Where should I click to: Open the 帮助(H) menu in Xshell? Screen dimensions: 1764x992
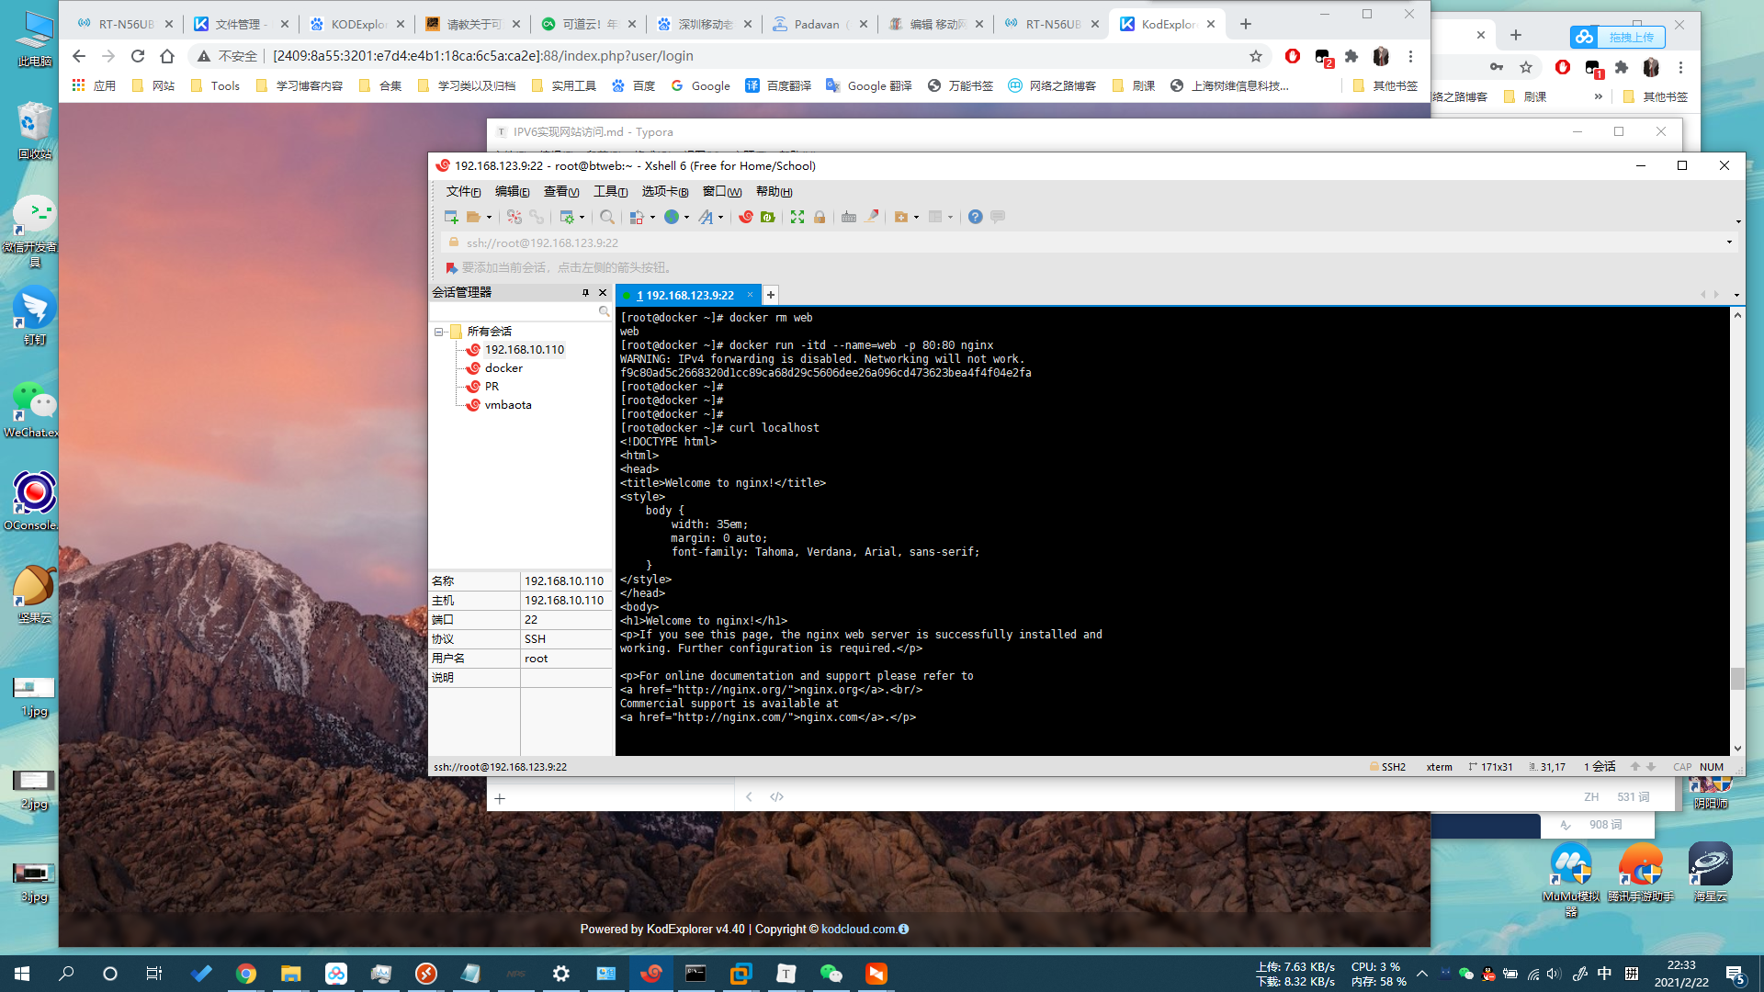point(774,191)
